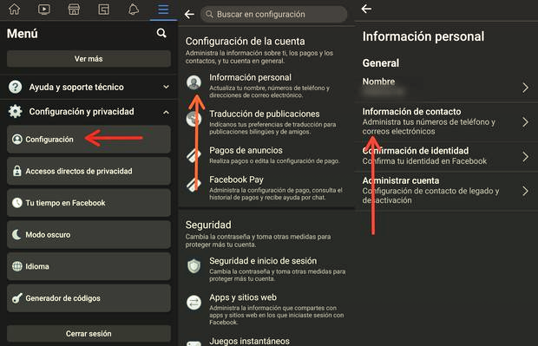538x346 pixels.
Task: Click the search magnifier beside Menú
Action: point(161,33)
